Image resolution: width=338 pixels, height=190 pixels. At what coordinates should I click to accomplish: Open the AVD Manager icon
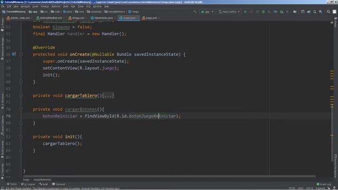click(315, 12)
